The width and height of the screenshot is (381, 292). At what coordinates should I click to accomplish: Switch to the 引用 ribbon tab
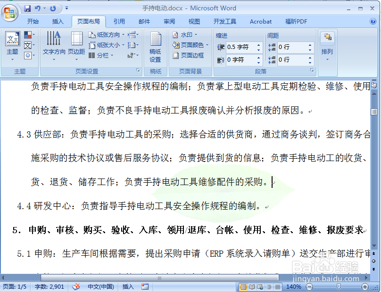[x=119, y=21]
